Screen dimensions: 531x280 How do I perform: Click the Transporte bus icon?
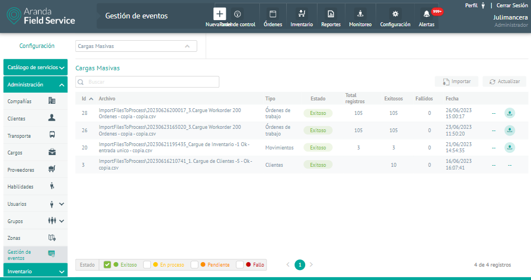(x=52, y=135)
